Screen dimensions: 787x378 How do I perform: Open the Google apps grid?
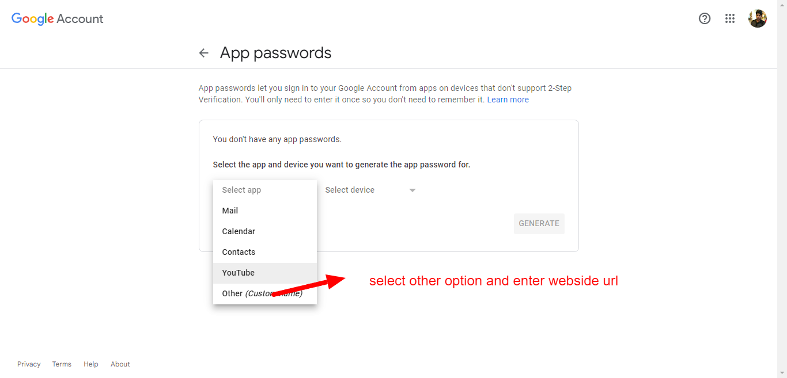pyautogui.click(x=730, y=18)
